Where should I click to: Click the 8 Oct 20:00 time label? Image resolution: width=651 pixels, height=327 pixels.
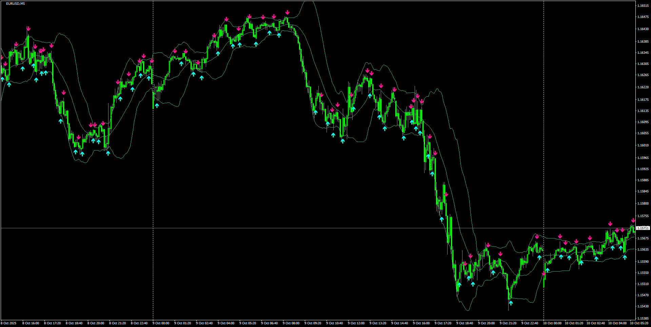tap(96, 323)
